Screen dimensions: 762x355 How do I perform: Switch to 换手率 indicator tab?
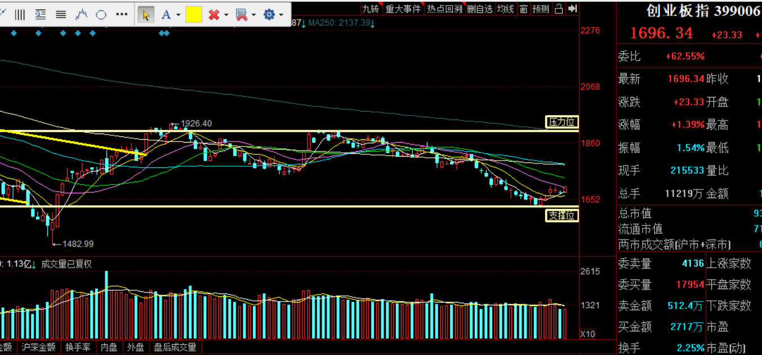(x=78, y=347)
